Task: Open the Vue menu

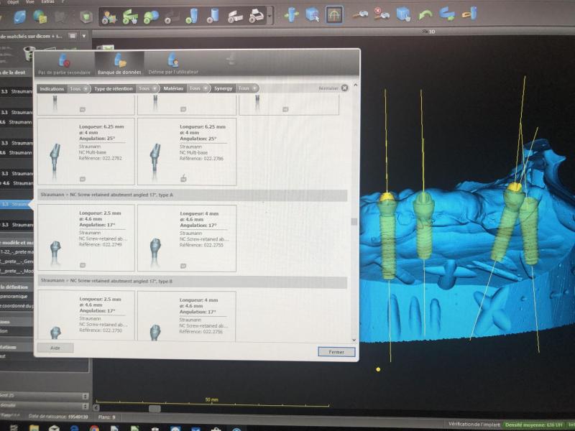Action: (30, 2)
